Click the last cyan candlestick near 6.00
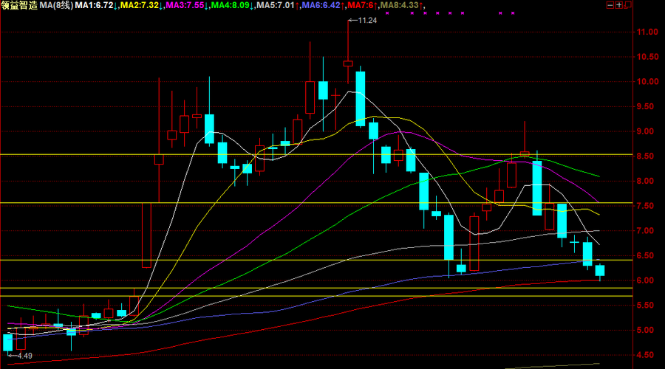This screenshot has width=665, height=369. (x=600, y=271)
